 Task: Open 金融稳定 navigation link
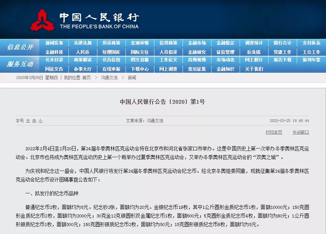coord(225,43)
